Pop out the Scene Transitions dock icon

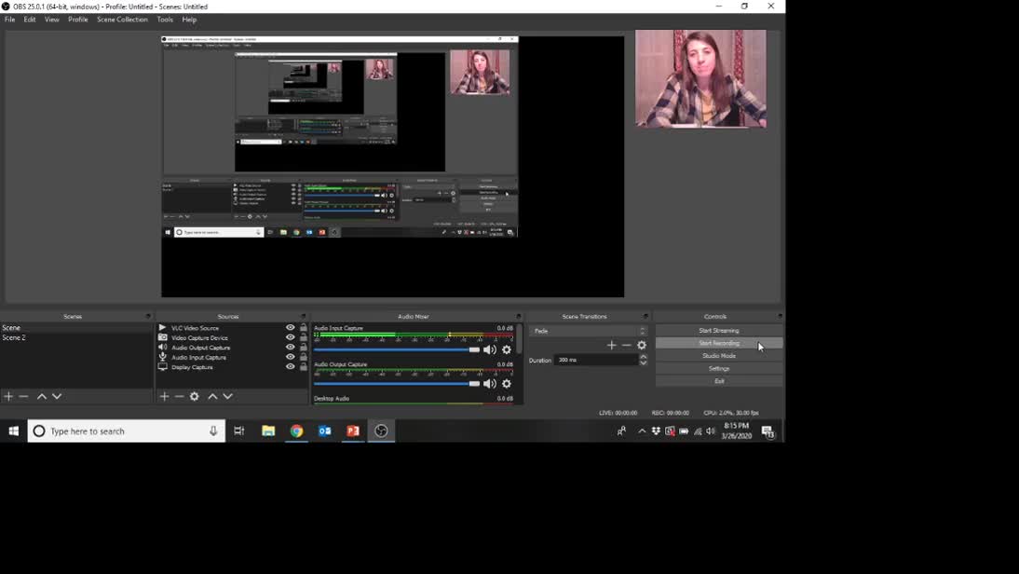[x=646, y=317]
